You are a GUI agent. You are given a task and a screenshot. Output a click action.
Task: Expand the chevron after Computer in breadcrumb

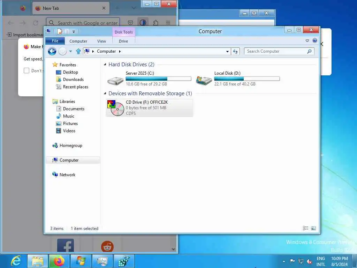tap(120, 52)
